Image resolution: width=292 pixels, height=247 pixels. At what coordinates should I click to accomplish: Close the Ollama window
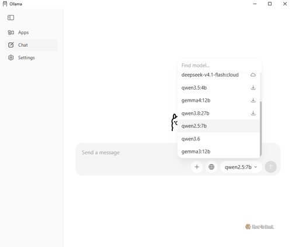285,4
